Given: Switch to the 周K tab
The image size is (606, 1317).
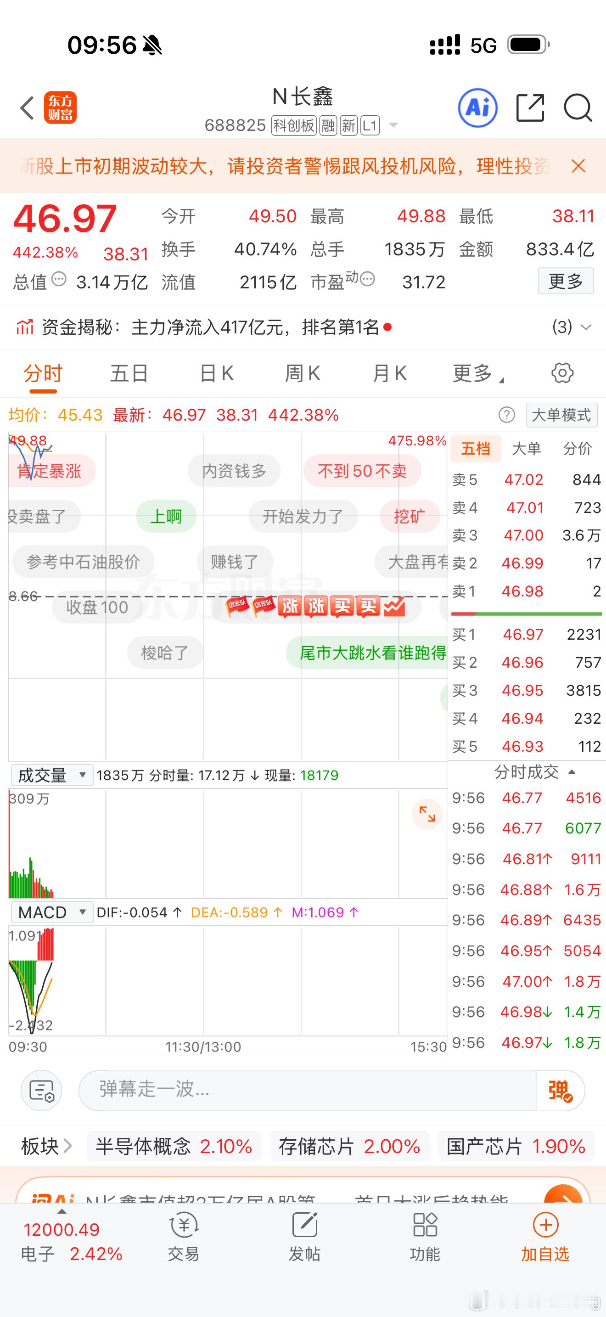Looking at the screenshot, I should tap(303, 374).
